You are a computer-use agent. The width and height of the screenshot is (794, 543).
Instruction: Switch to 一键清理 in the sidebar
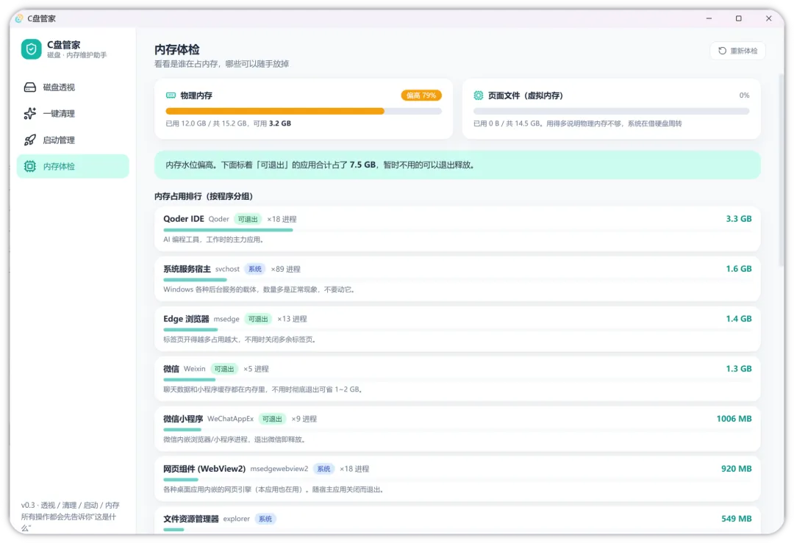point(73,113)
